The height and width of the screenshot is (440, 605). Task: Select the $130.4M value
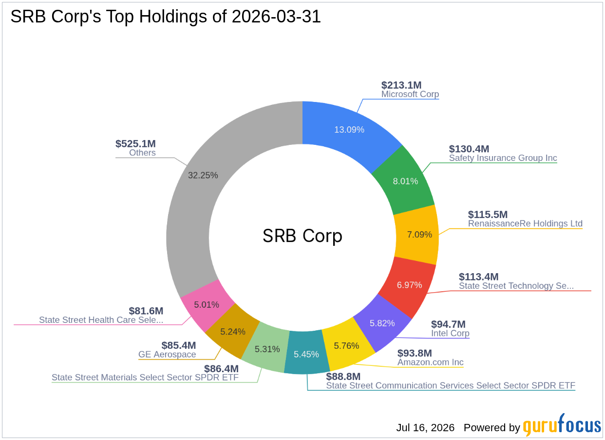pyautogui.click(x=469, y=149)
